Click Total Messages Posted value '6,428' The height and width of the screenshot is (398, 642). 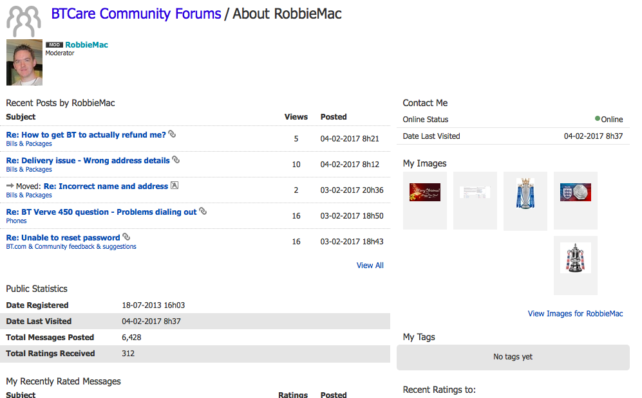click(131, 338)
